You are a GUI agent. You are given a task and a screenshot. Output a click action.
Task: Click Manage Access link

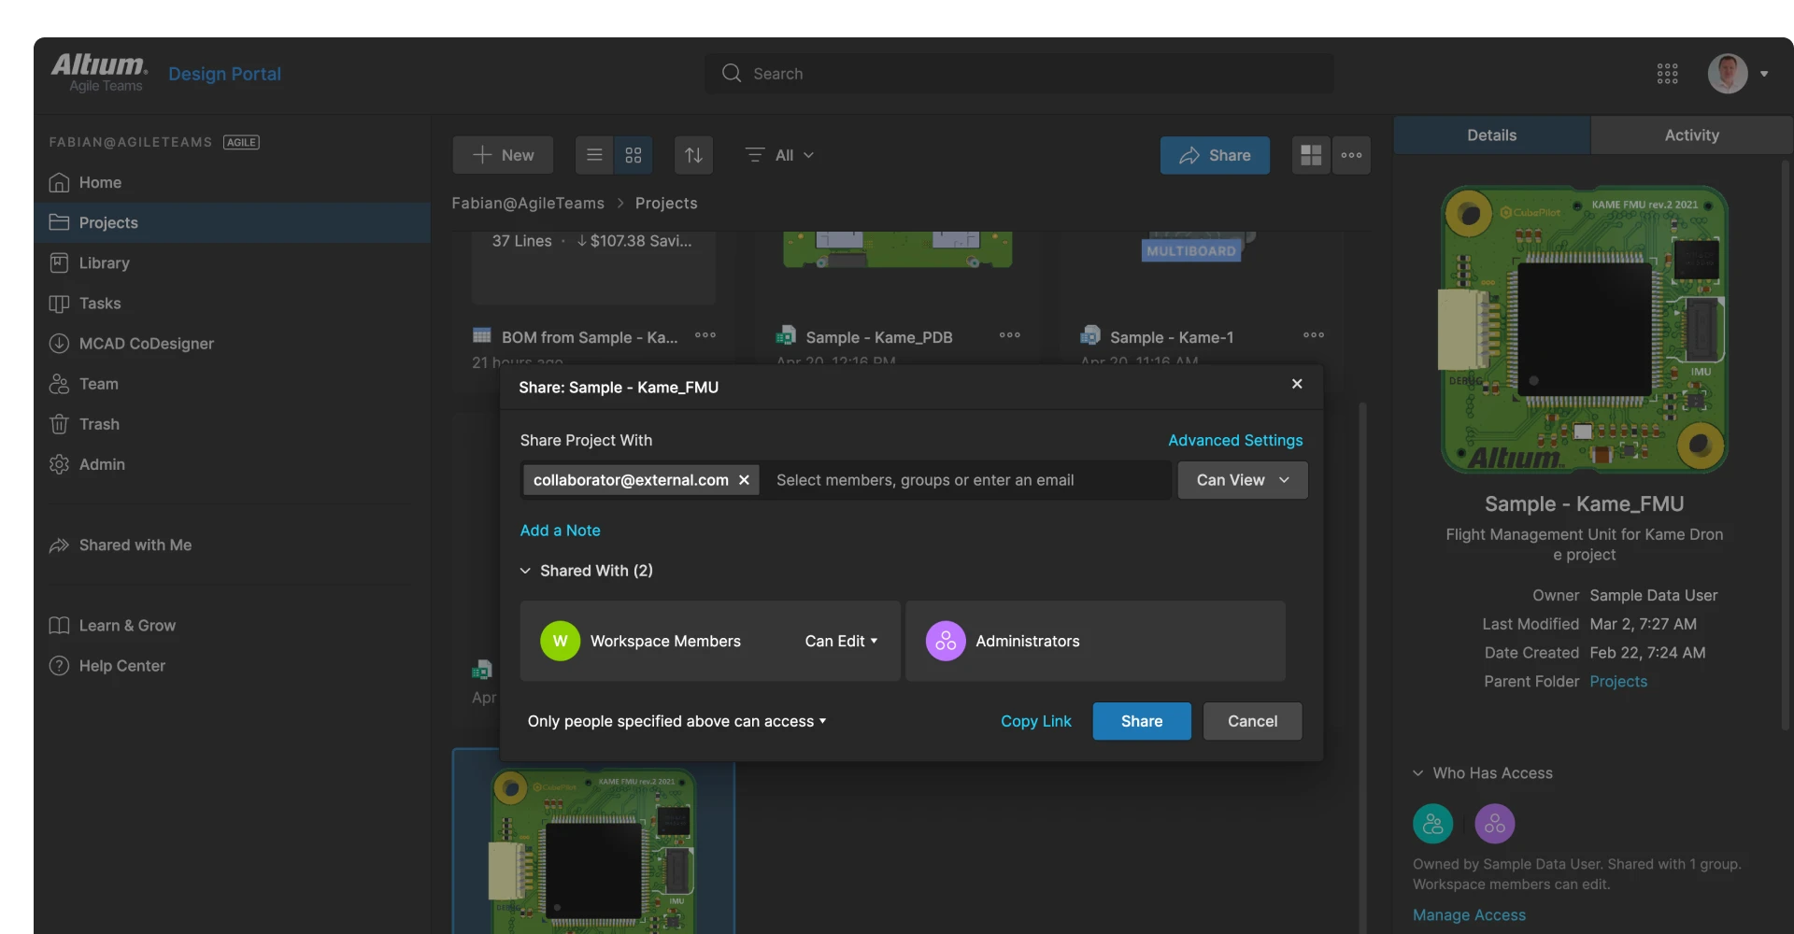tap(1469, 915)
